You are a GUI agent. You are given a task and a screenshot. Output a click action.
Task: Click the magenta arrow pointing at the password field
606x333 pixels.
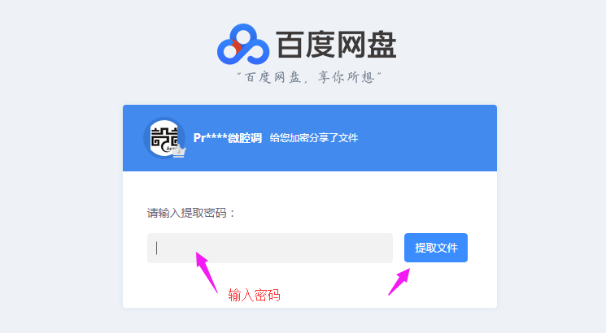(x=207, y=272)
